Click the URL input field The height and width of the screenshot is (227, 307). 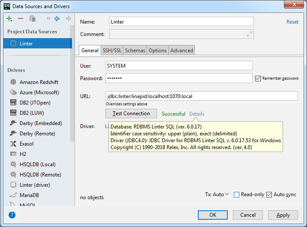201,96
